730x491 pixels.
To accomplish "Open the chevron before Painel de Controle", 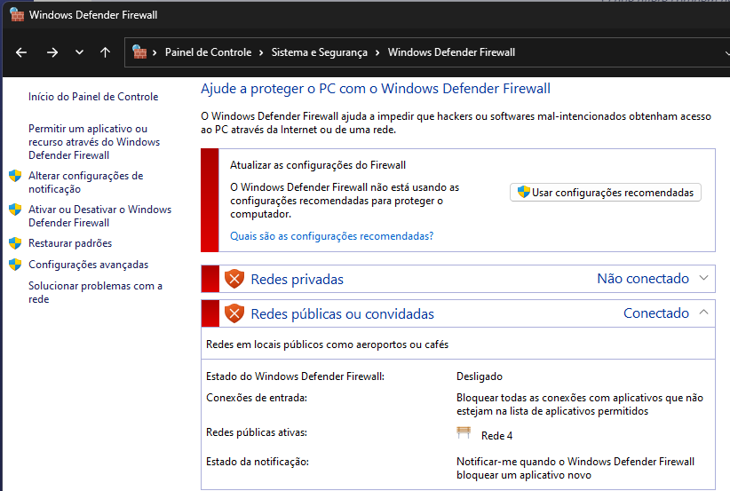I will [155, 52].
